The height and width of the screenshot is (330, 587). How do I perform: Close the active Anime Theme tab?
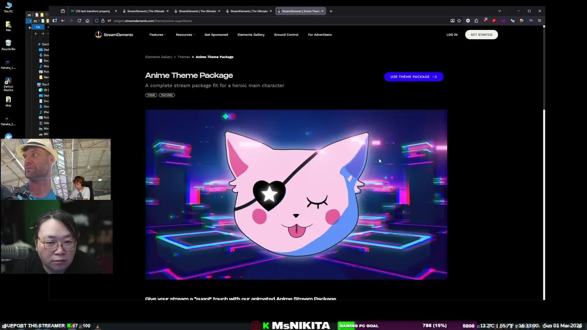pos(322,11)
